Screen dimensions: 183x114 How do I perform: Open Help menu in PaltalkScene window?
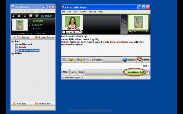[39, 11]
